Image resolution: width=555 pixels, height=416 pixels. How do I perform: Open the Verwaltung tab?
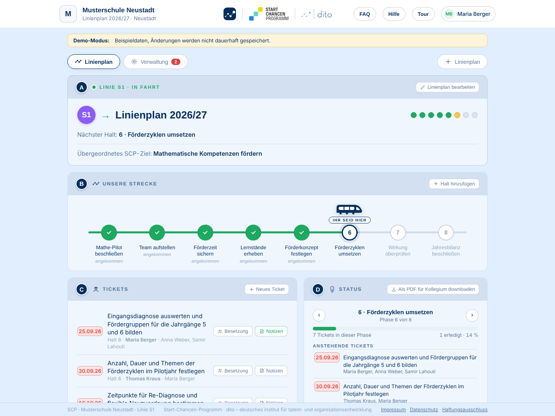pyautogui.click(x=155, y=62)
